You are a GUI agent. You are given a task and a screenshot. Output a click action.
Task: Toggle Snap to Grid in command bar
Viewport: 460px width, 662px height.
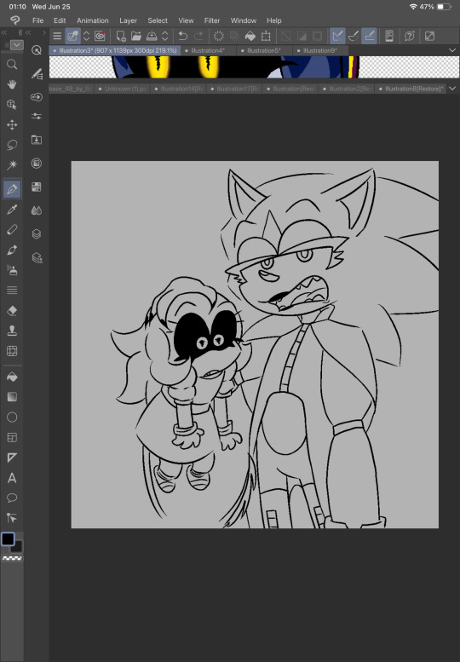coord(369,37)
